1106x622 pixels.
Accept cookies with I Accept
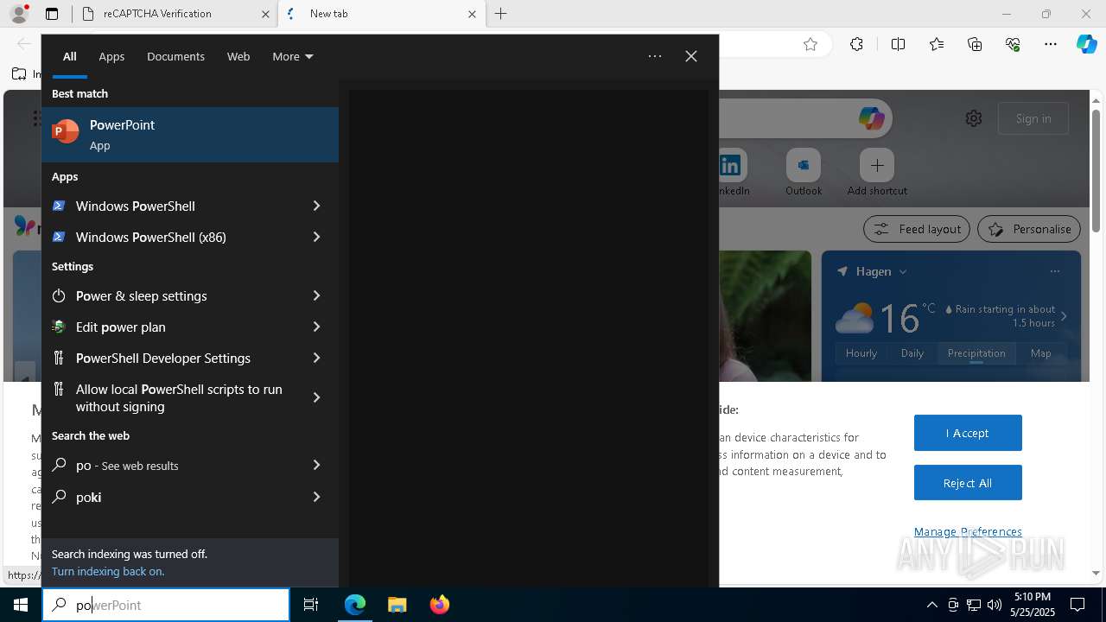tap(968, 433)
